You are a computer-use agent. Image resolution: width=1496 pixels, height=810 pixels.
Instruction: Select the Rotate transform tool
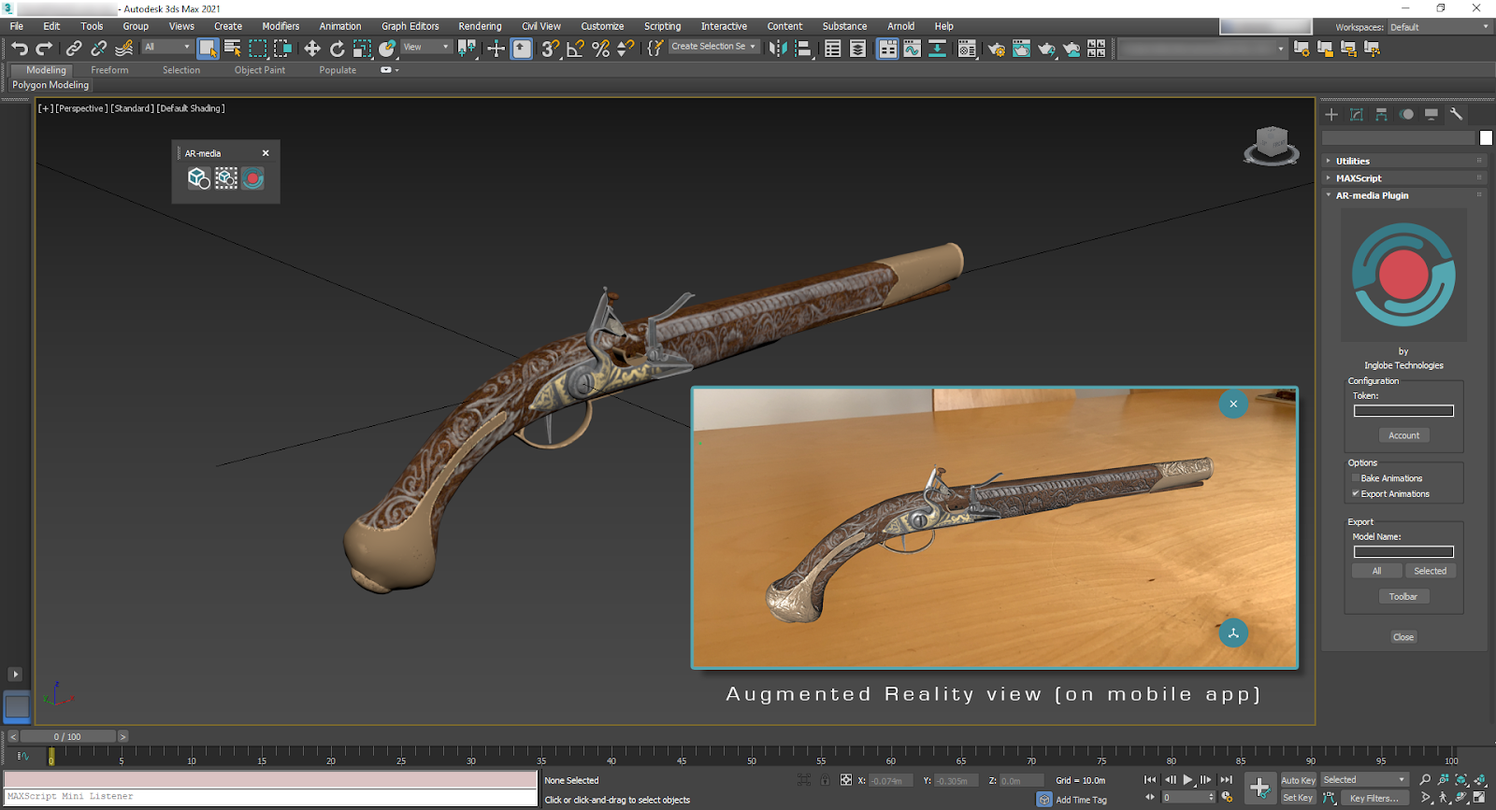point(338,49)
